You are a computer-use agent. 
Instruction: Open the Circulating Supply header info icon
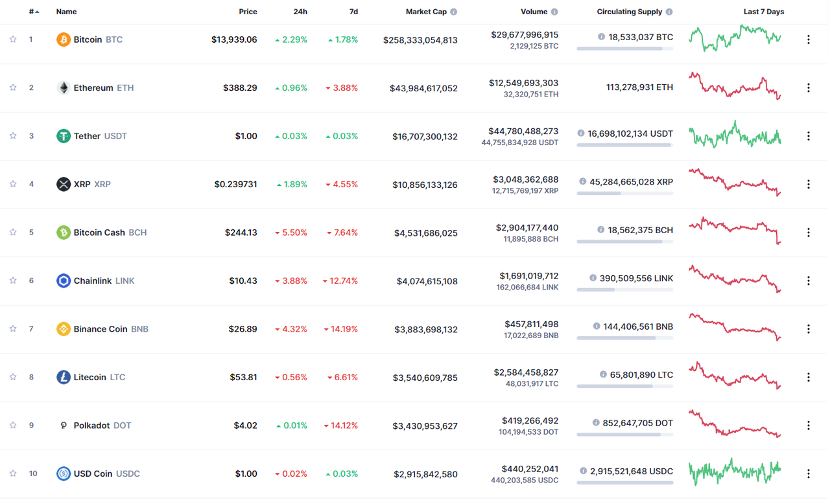pos(669,12)
